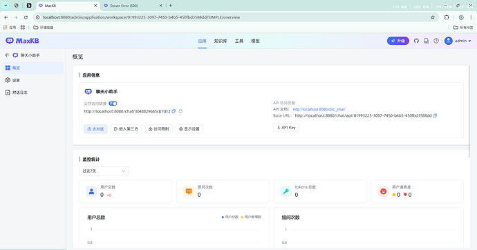Switch to 模型 top tab
The image size is (477, 250).
[x=255, y=41]
